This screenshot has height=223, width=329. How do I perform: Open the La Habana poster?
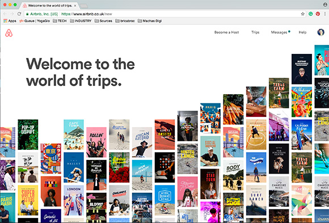(x=302, y=102)
